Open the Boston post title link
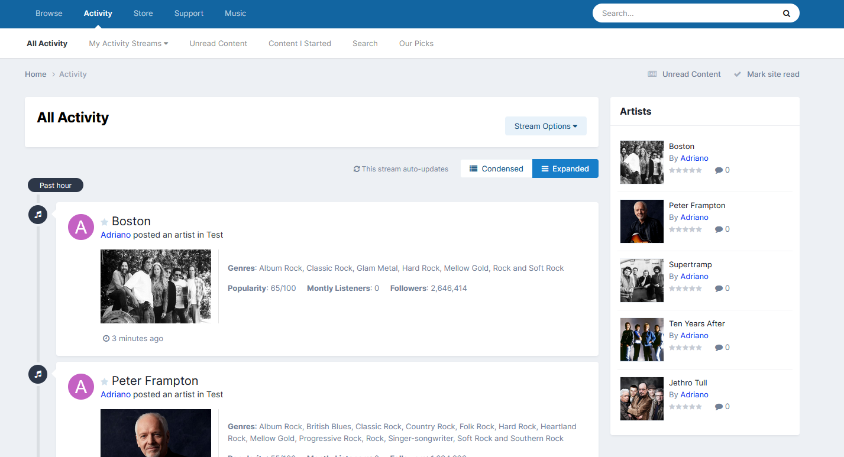The image size is (844, 457). pyautogui.click(x=131, y=221)
